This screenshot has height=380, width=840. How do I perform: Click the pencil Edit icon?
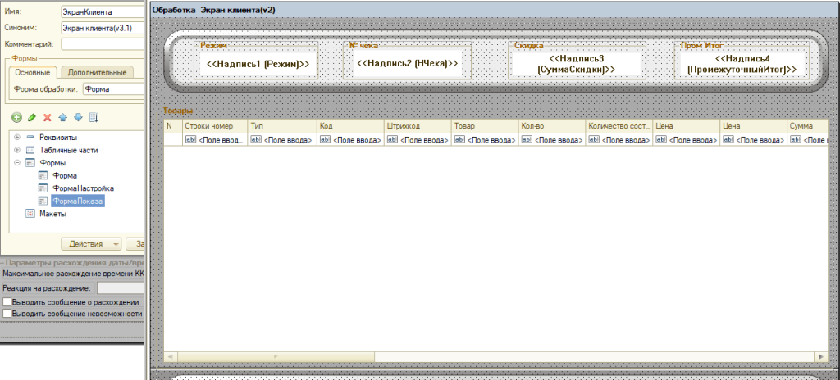pyautogui.click(x=32, y=118)
